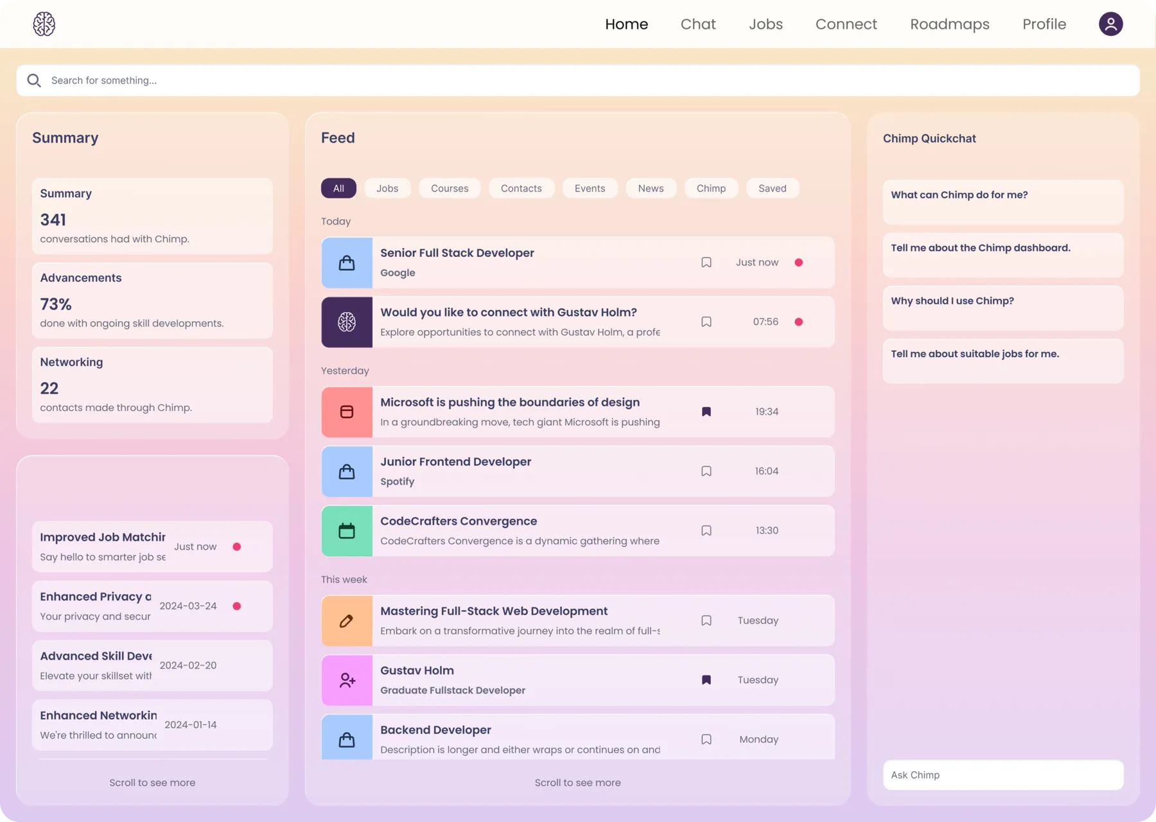The width and height of the screenshot is (1156, 822).
Task: Click the Ask Chimp input field
Action: pos(1003,775)
